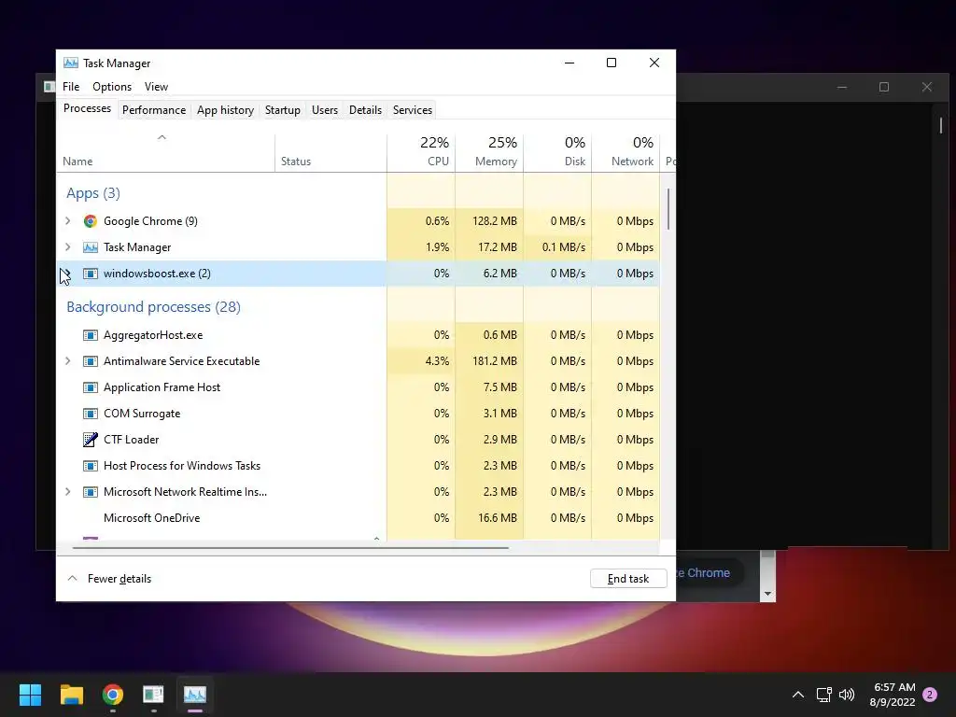Collapse view with Fewer details
This screenshot has width=956, height=717.
pos(109,579)
